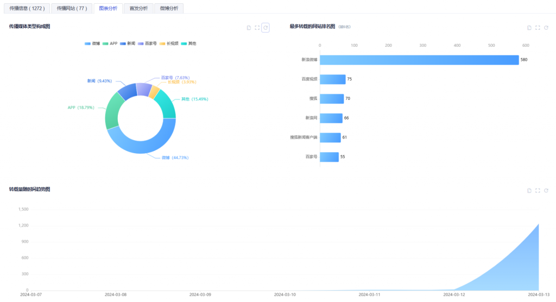This screenshot has width=556, height=302.
Task: Refresh the repost time trend chart
Action: point(546,191)
